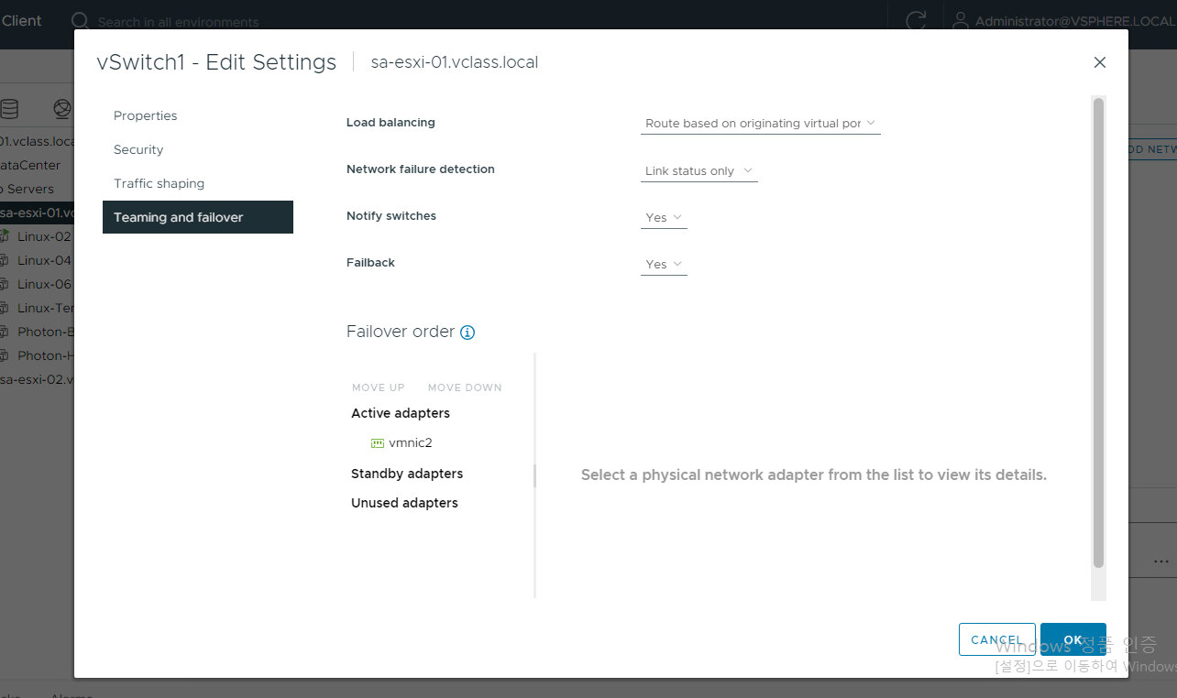Close the Edit Settings dialog

click(1100, 62)
